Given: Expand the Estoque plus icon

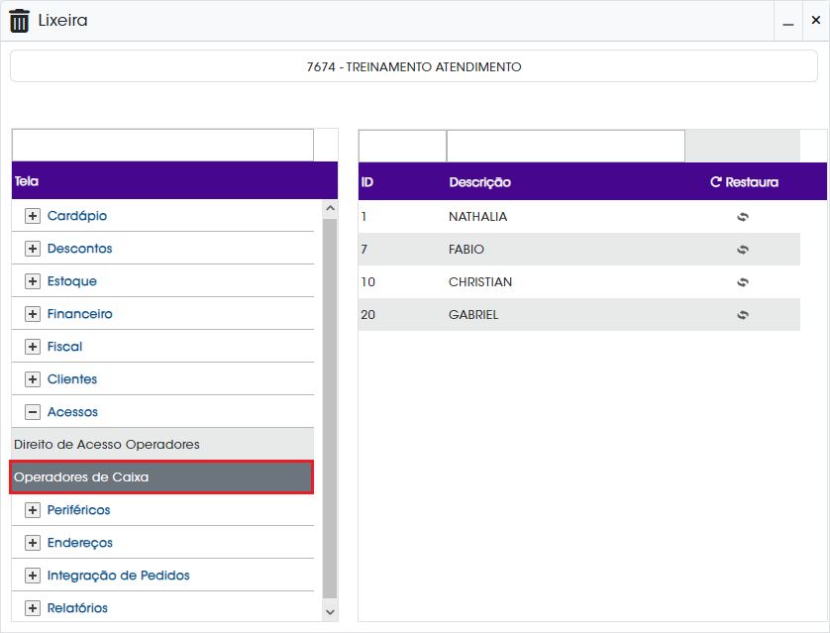Looking at the screenshot, I should [x=33, y=281].
